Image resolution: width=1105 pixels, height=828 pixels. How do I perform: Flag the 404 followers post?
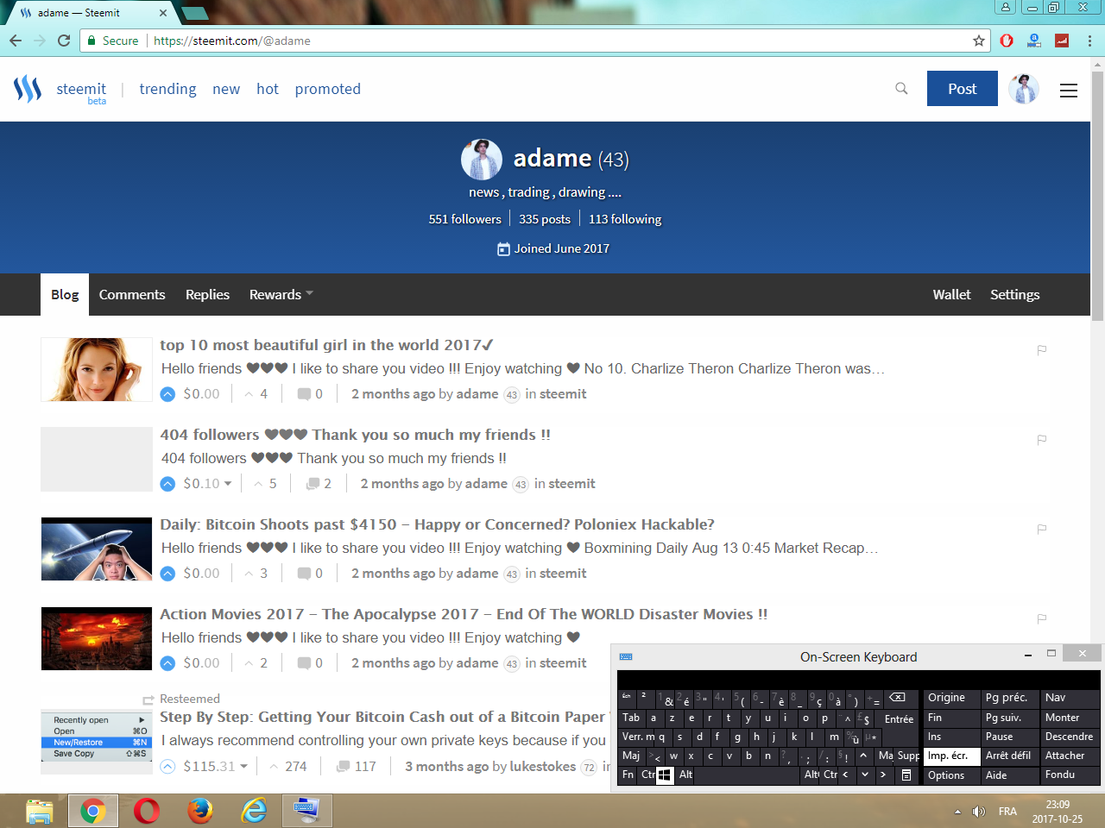(x=1042, y=440)
